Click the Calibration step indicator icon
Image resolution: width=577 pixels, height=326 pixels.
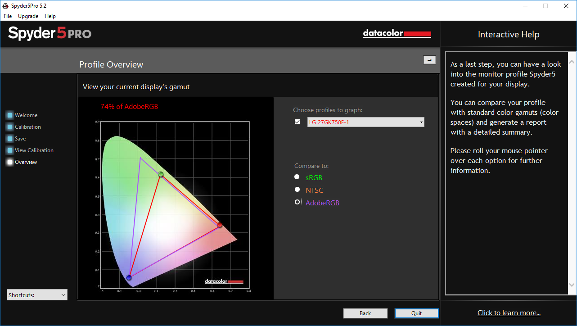[10, 127]
